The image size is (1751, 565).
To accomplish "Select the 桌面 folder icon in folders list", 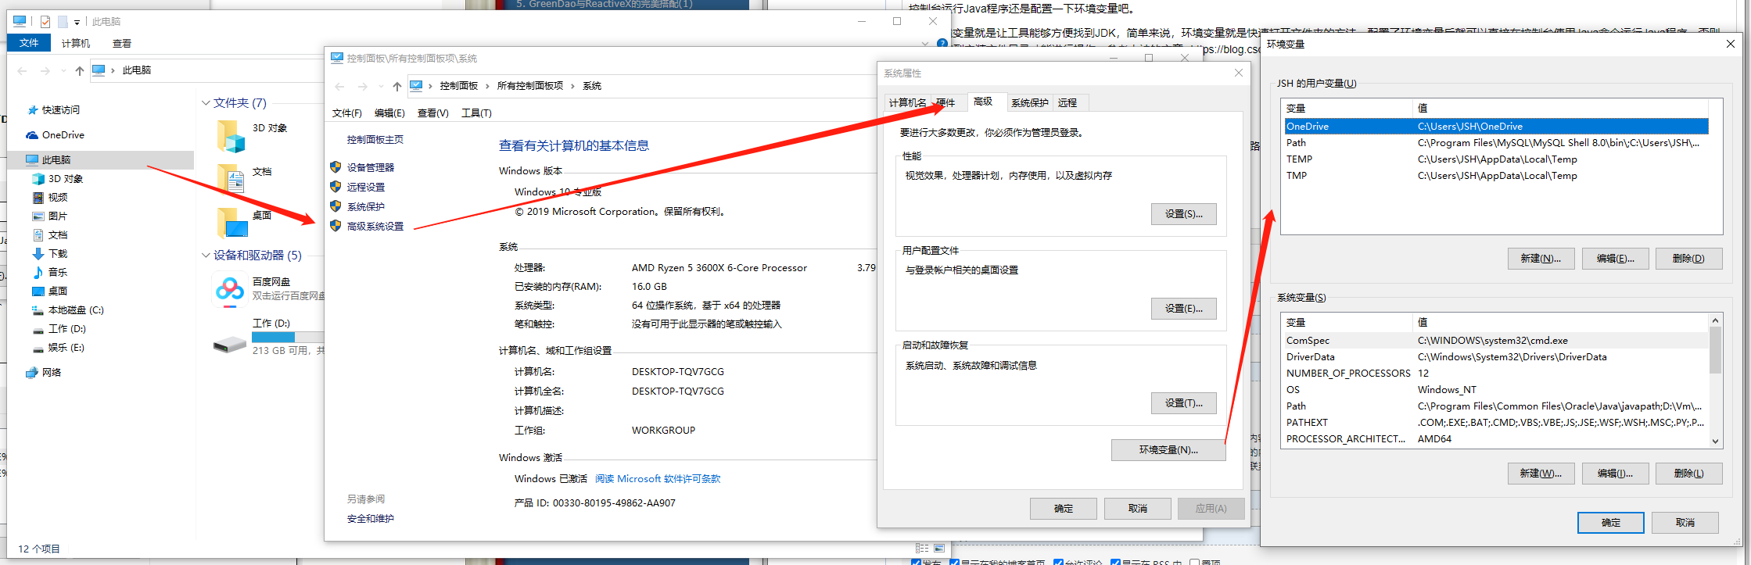I will pos(232,222).
